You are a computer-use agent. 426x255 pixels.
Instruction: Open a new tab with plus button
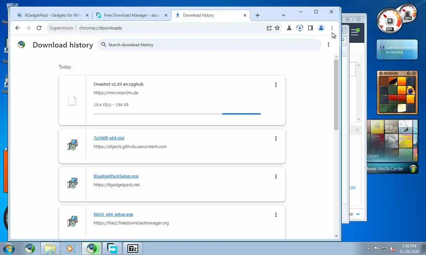coord(258,15)
